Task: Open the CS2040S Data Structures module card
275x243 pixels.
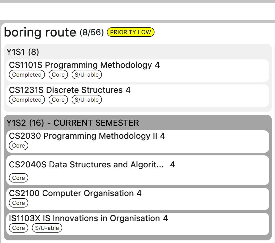Action: point(138,170)
